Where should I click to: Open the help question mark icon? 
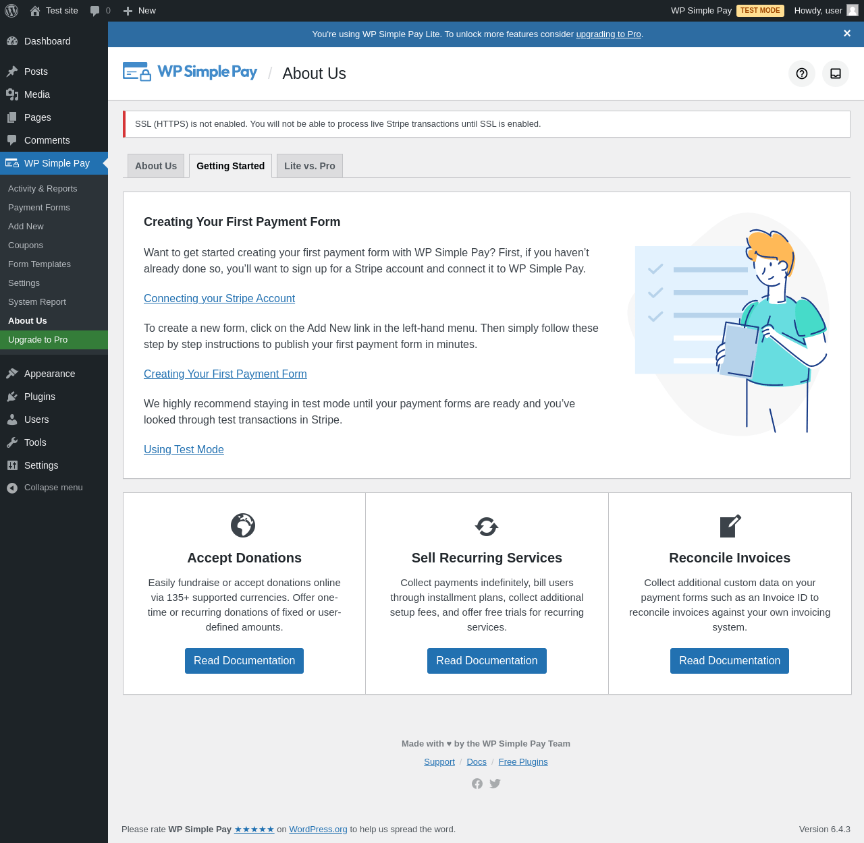[x=802, y=74]
